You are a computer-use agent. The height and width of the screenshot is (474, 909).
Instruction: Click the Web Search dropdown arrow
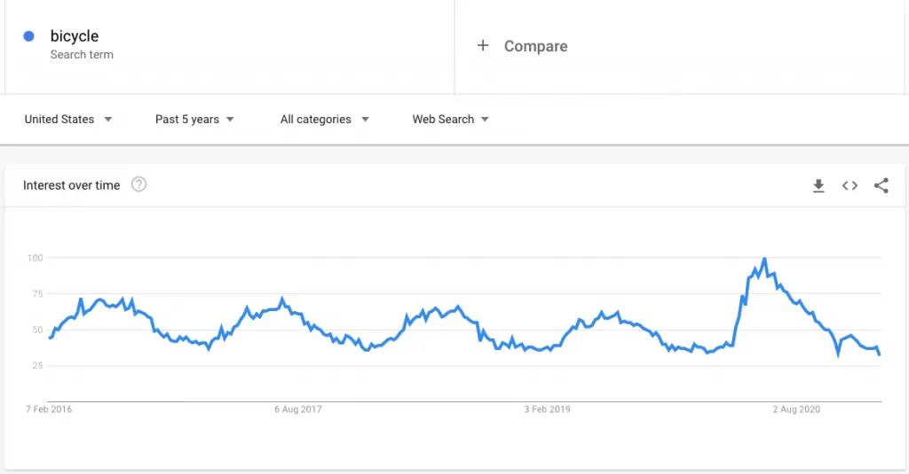(x=486, y=120)
